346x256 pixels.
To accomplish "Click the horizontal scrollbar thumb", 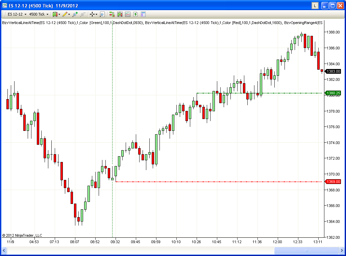I will coord(306,251).
